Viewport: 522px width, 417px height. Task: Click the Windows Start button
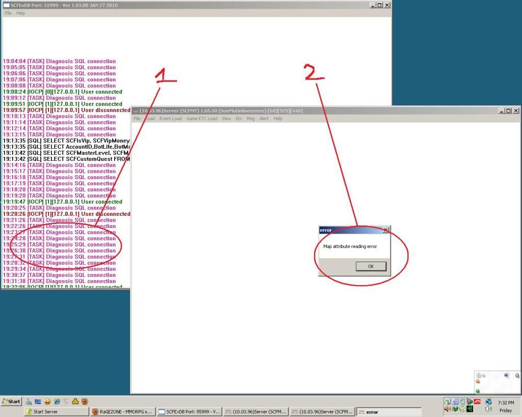point(11,401)
